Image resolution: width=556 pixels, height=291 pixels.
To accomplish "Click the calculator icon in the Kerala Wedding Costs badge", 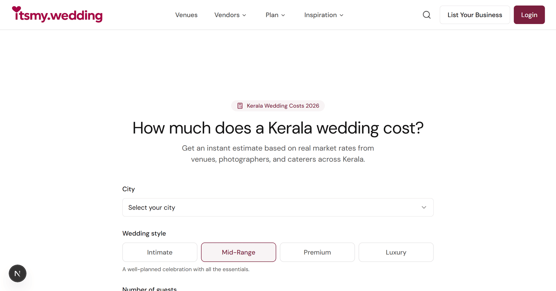I will click(x=240, y=106).
